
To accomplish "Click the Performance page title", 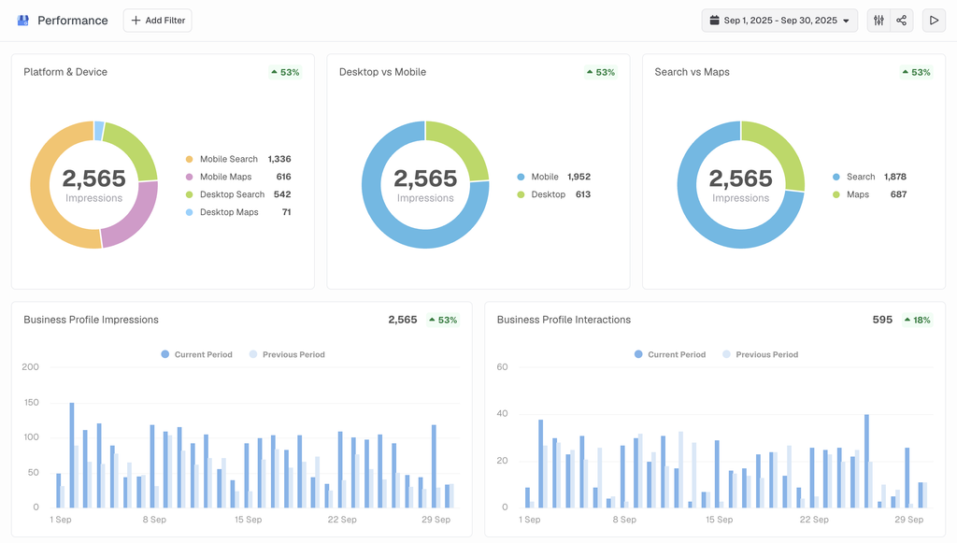I will (73, 21).
